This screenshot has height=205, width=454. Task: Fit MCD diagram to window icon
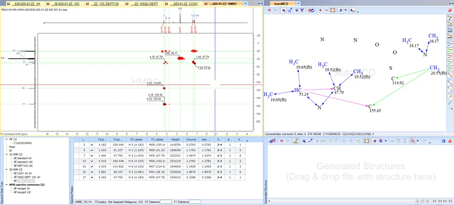(x=333, y=10)
